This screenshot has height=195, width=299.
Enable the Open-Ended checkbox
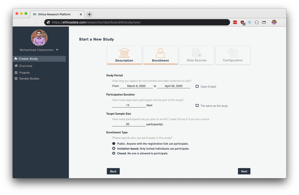pyautogui.click(x=197, y=86)
